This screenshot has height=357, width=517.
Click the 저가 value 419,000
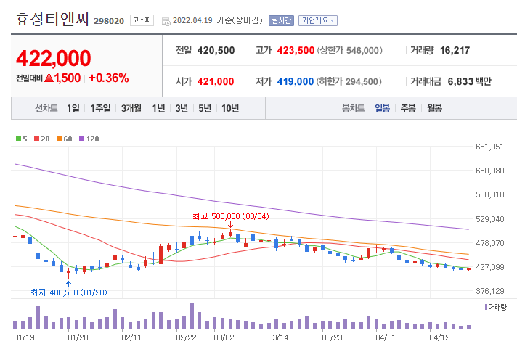point(296,81)
